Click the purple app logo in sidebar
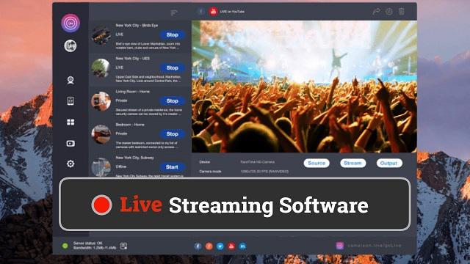Image resolution: width=470 pixels, height=264 pixels. point(70,23)
